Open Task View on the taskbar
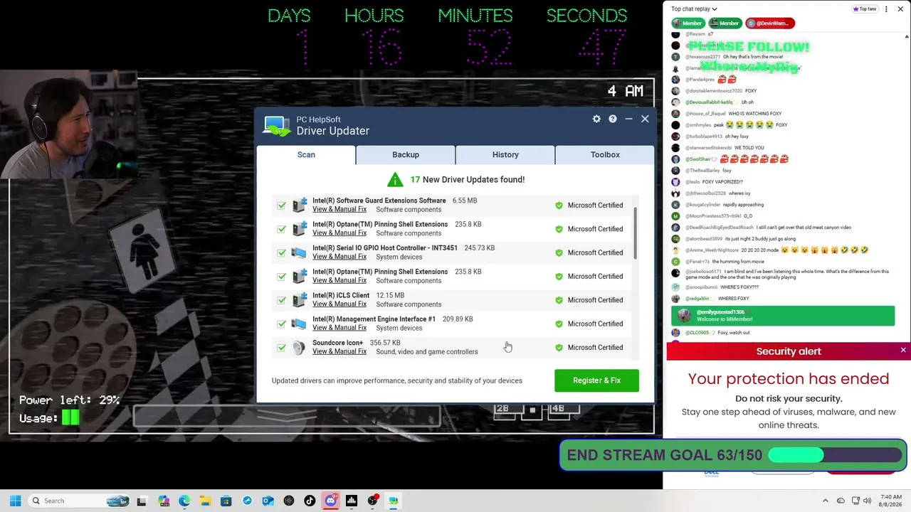Viewport: 911px width, 512px height. 142,501
